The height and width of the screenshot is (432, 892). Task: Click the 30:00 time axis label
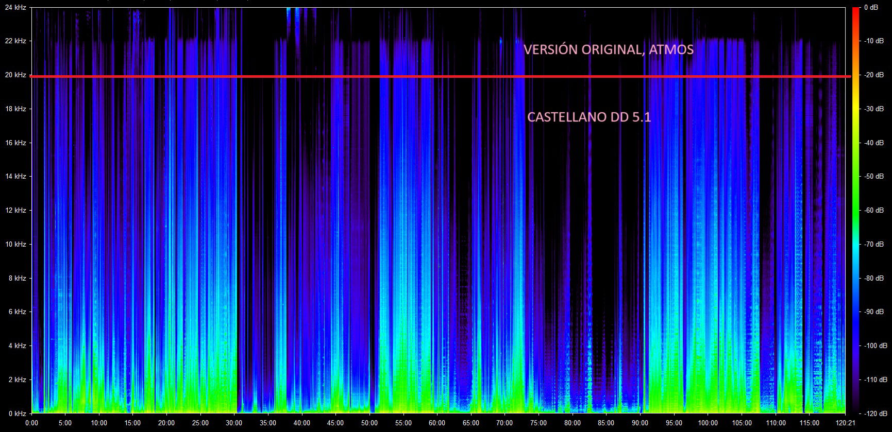[234, 423]
